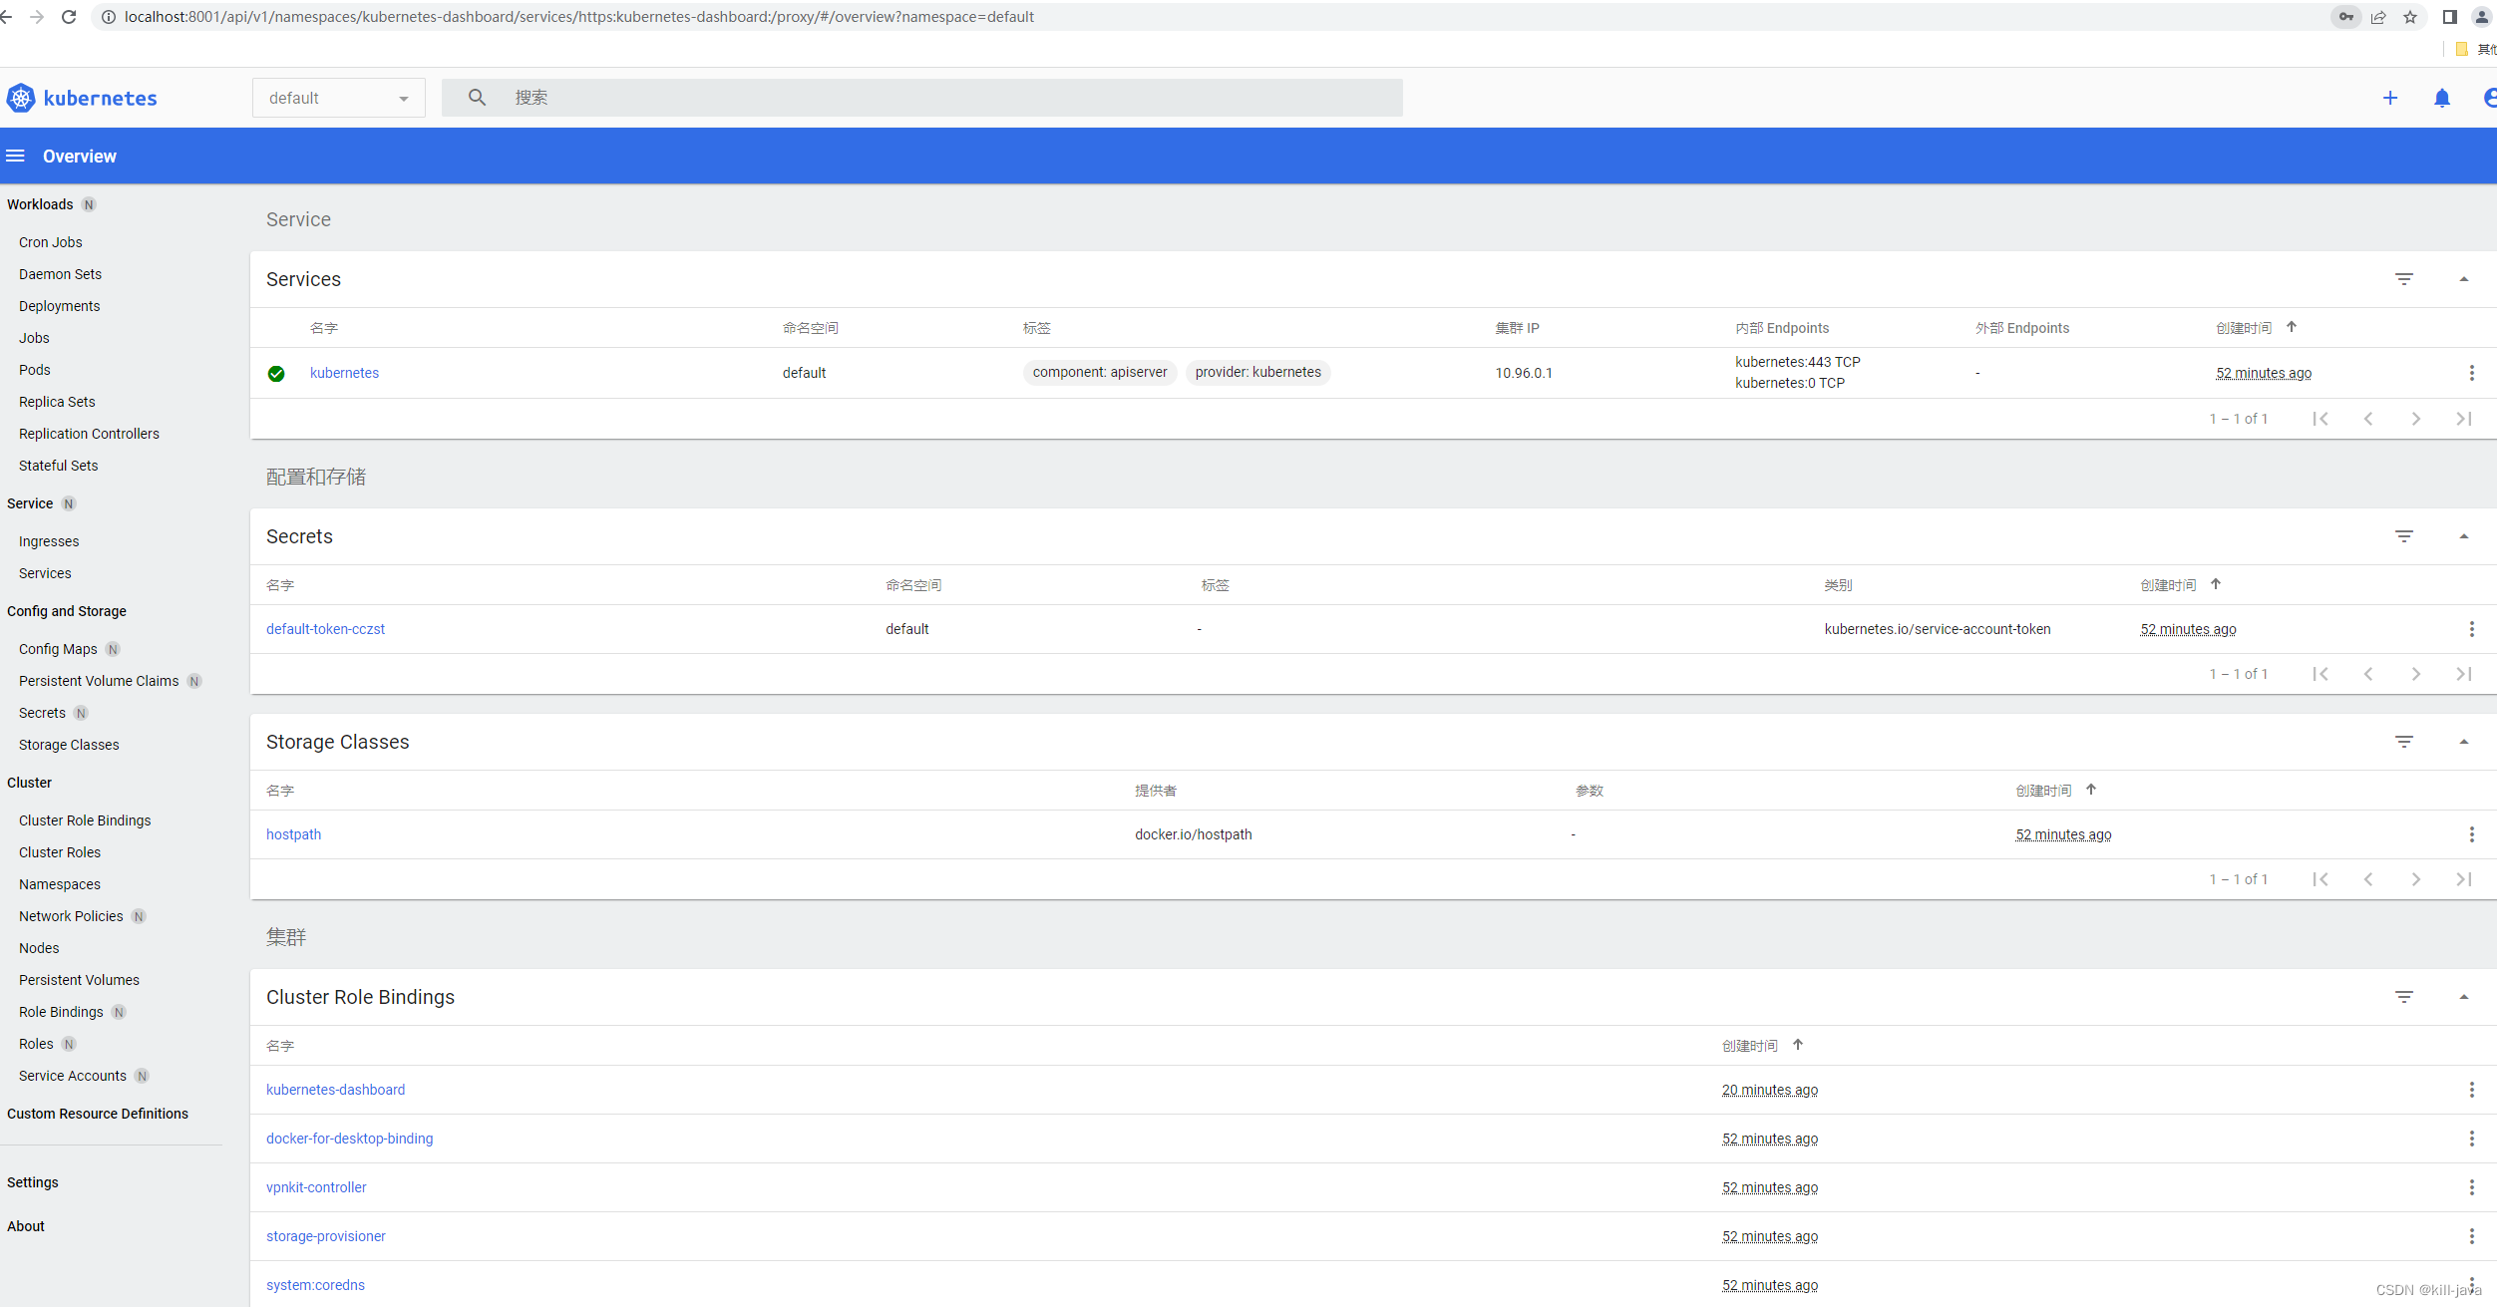
Task: Click docker.io/hostpath provisioner text
Action: point(1193,834)
